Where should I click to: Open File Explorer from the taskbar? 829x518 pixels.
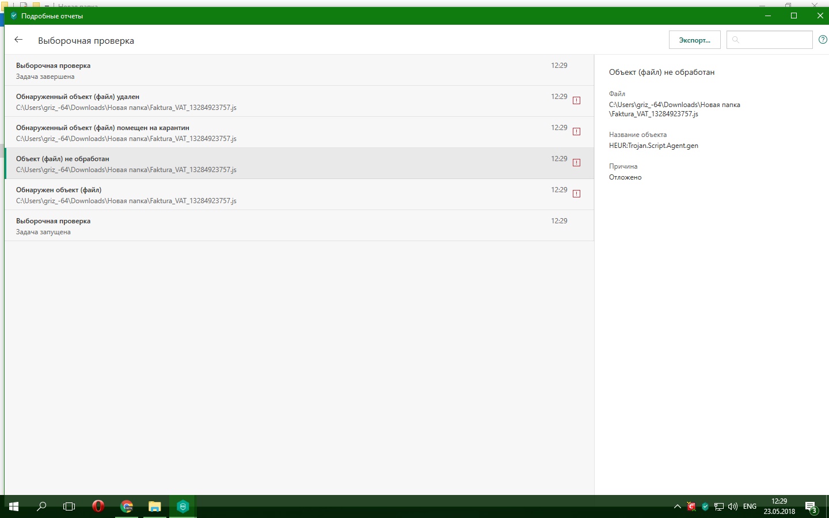[x=155, y=506]
